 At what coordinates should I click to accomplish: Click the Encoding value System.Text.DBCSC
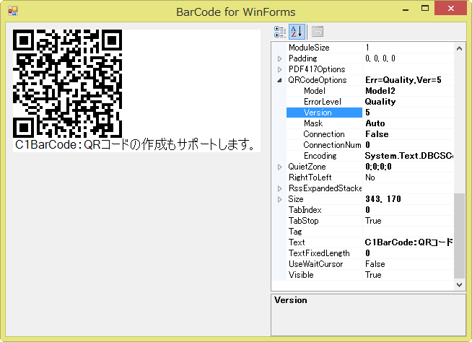(408, 156)
